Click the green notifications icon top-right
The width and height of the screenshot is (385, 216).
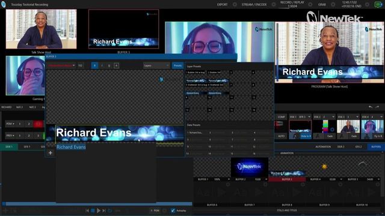point(378,4)
